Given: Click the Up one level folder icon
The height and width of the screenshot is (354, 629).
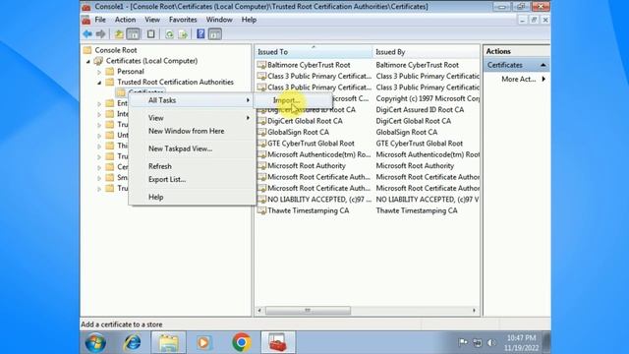Looking at the screenshot, I should [x=119, y=34].
